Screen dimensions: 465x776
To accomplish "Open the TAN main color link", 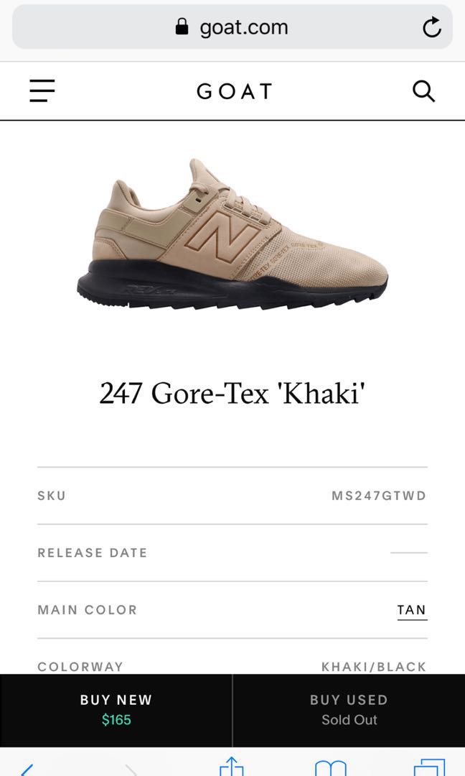I will click(x=412, y=609).
